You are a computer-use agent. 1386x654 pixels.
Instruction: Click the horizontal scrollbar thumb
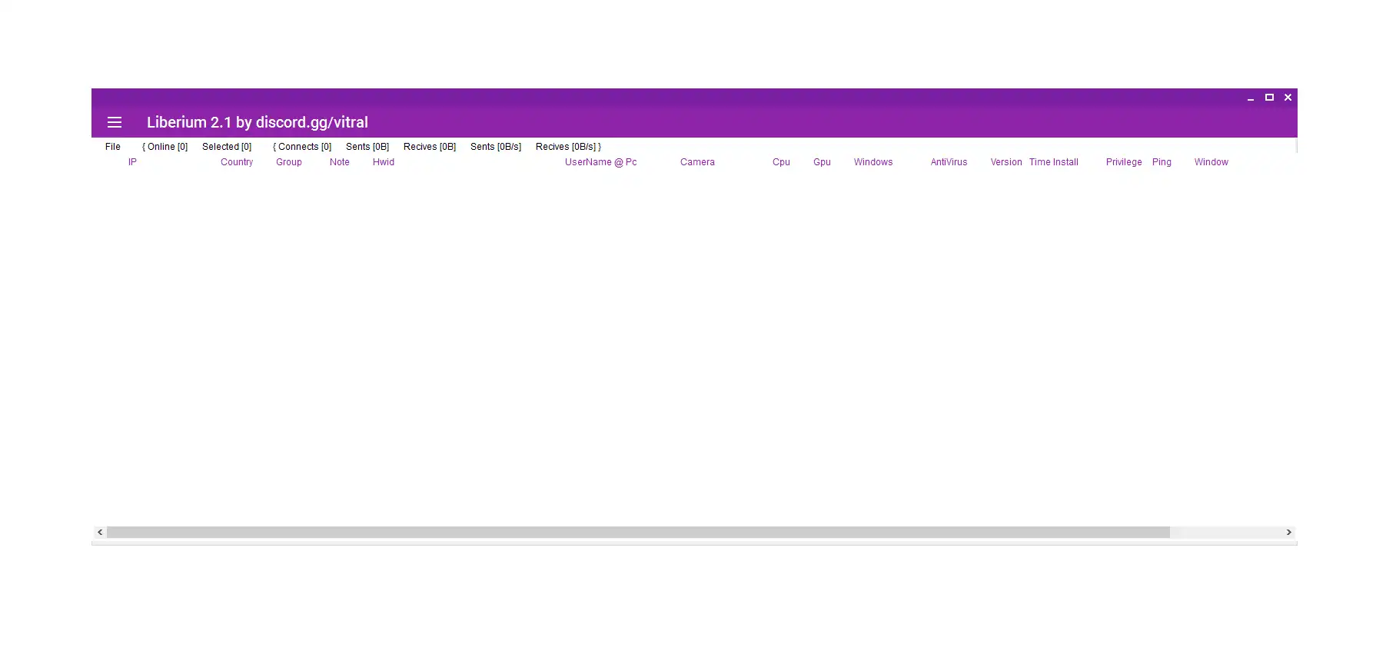click(638, 533)
